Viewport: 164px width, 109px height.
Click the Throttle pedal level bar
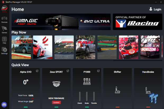tap(94, 96)
